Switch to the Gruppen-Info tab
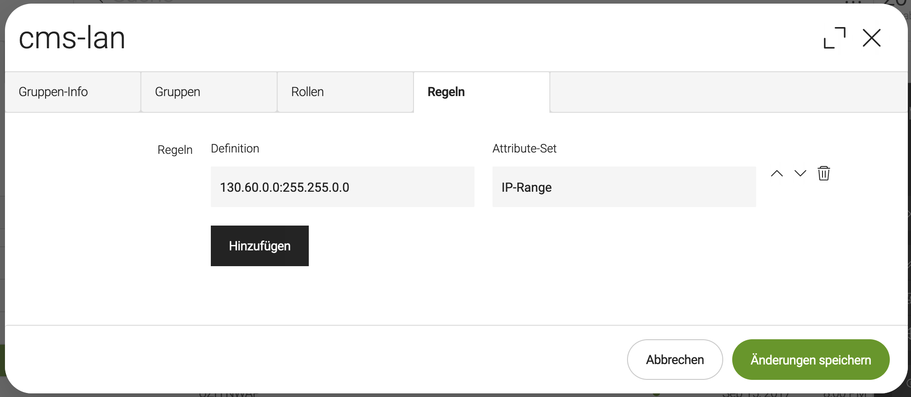Image resolution: width=911 pixels, height=397 pixels. click(x=73, y=92)
